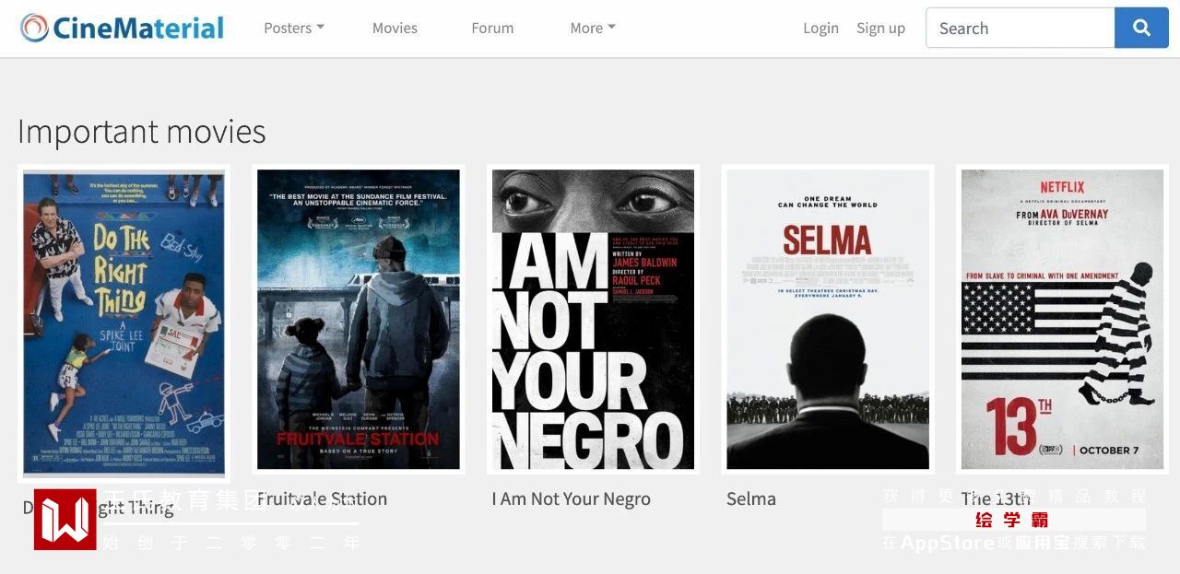Open the Forum page
The width and height of the screenshot is (1180, 574).
point(492,28)
